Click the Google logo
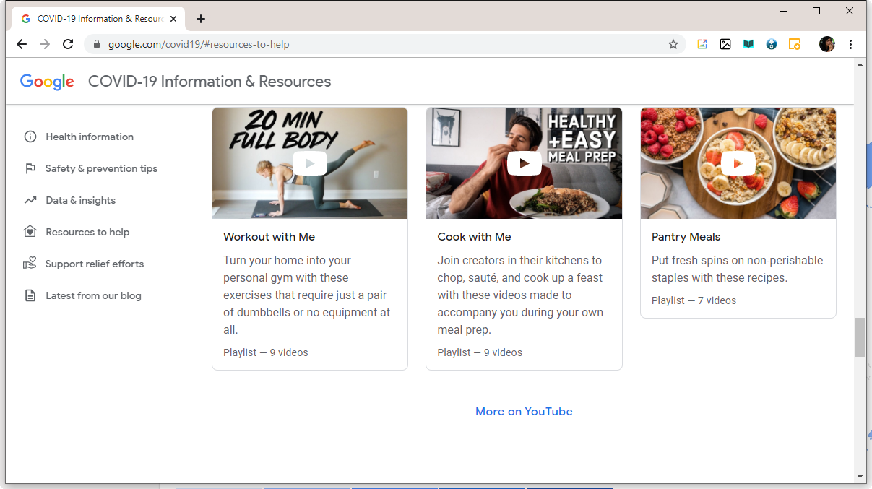872x489 pixels. [x=47, y=82]
